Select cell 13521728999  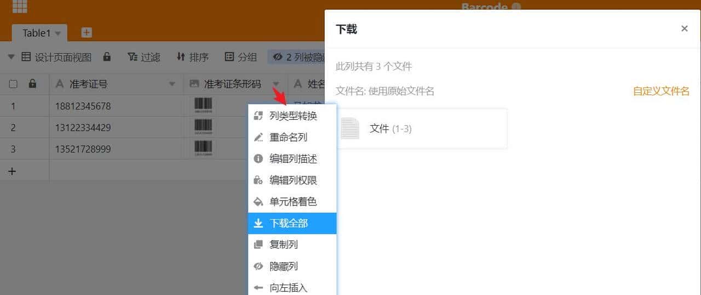coord(116,149)
